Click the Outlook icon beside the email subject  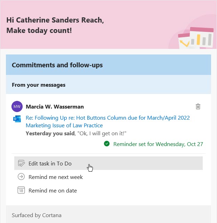17,119
